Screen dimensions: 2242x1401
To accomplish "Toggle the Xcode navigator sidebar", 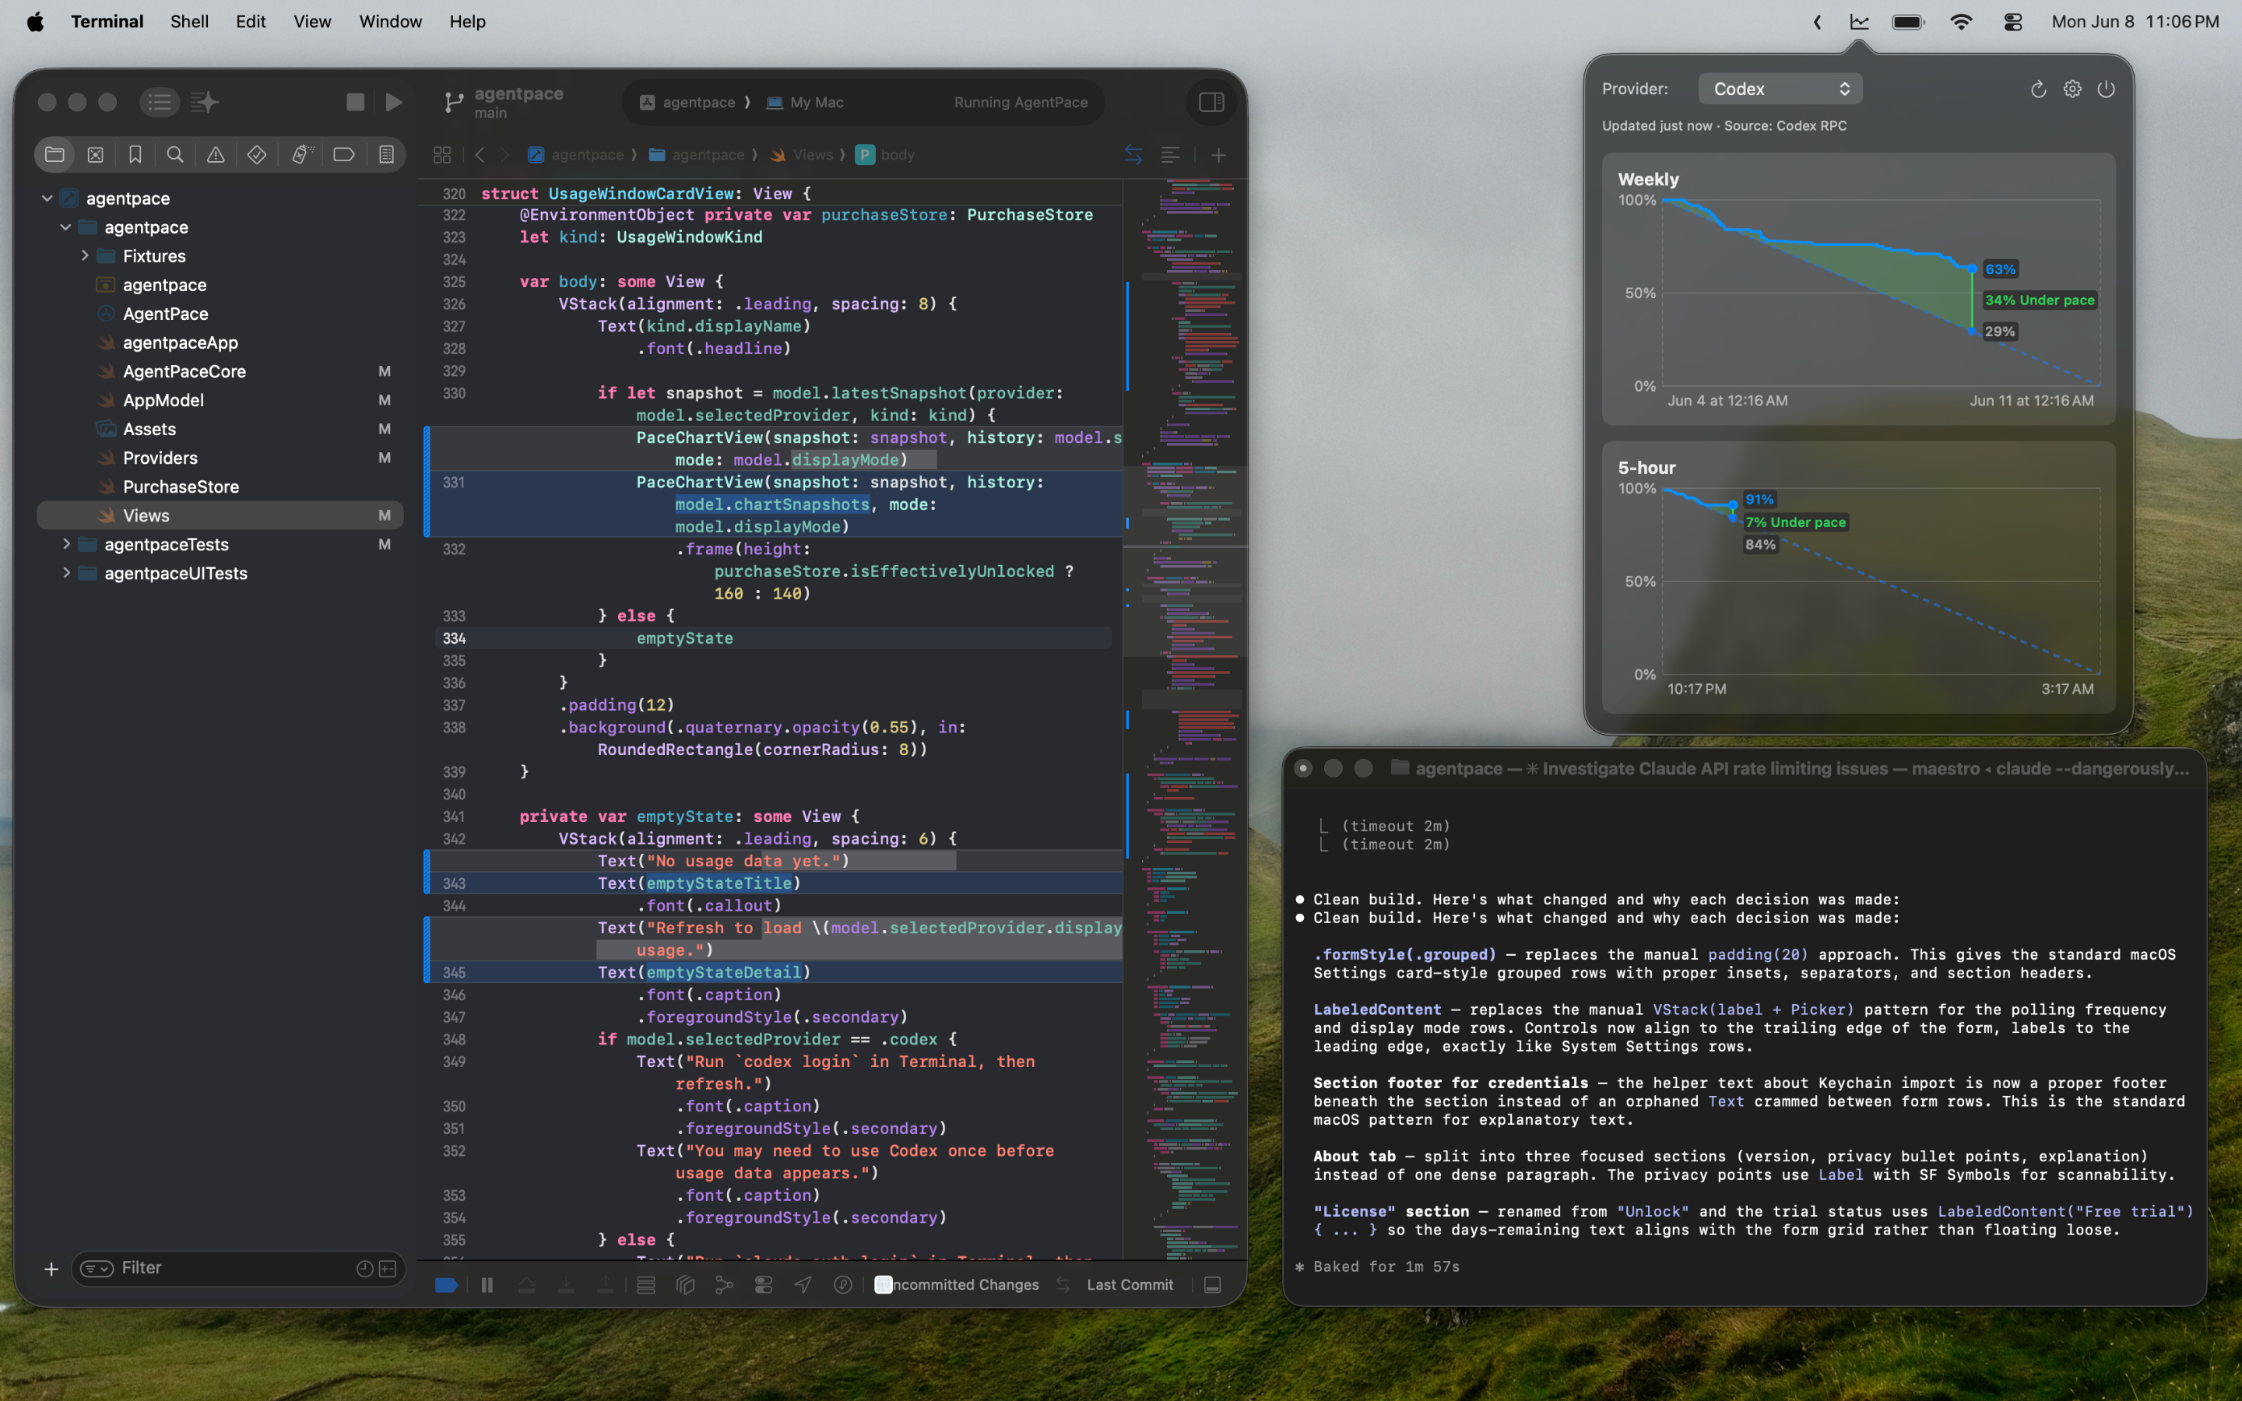I will 160,102.
